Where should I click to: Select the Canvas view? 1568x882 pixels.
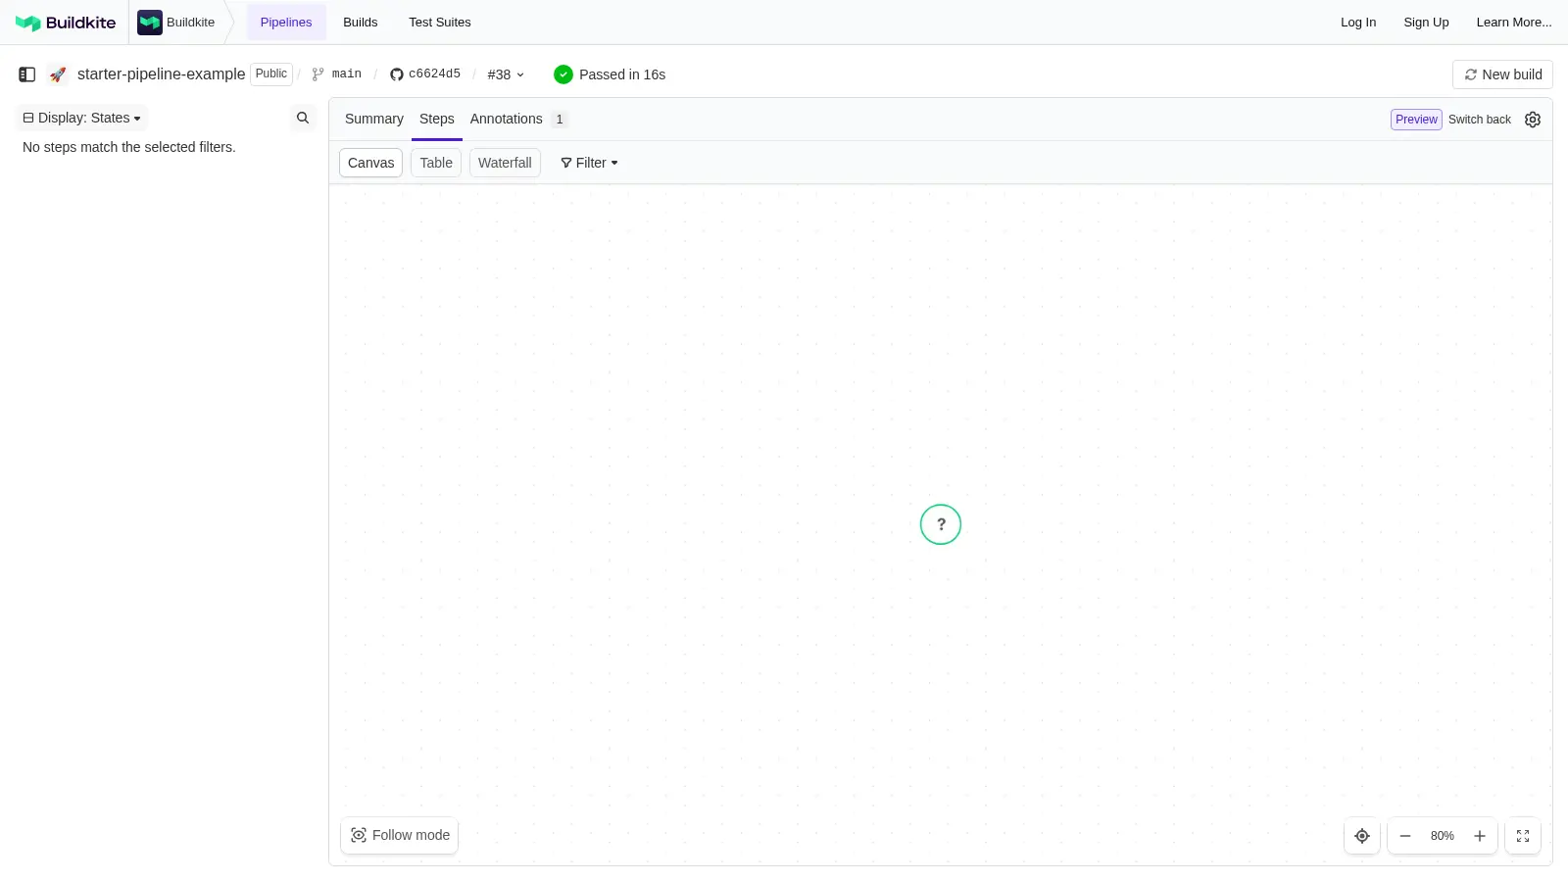click(x=371, y=163)
